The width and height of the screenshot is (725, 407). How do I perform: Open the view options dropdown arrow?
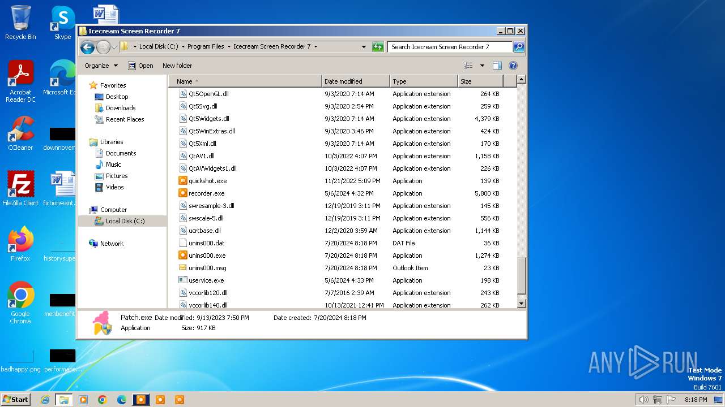[482, 66]
